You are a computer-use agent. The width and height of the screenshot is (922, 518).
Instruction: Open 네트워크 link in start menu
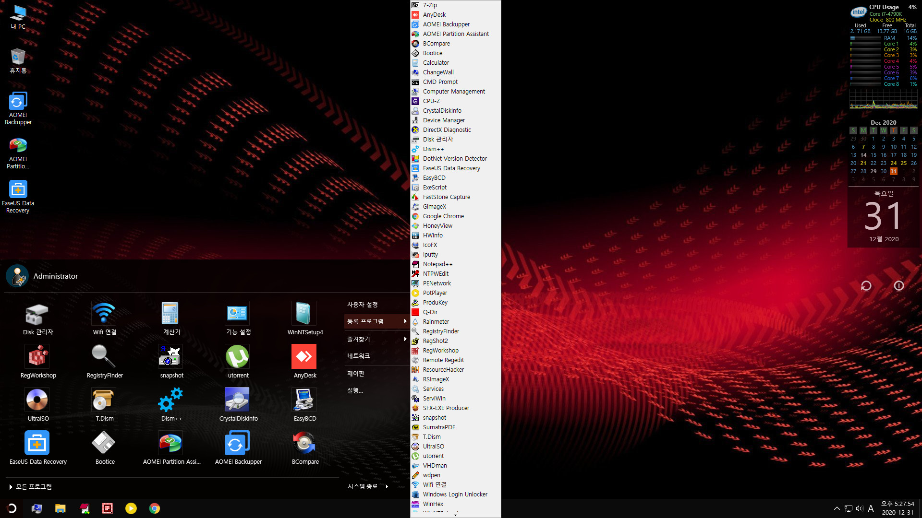coord(359,356)
